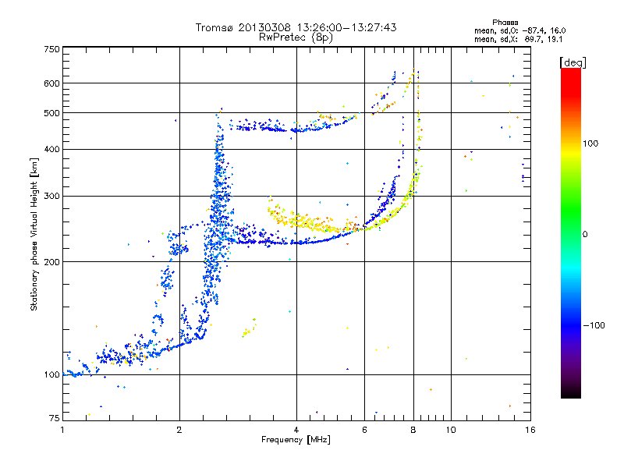Click the phase colorbar gradient

click(571, 232)
